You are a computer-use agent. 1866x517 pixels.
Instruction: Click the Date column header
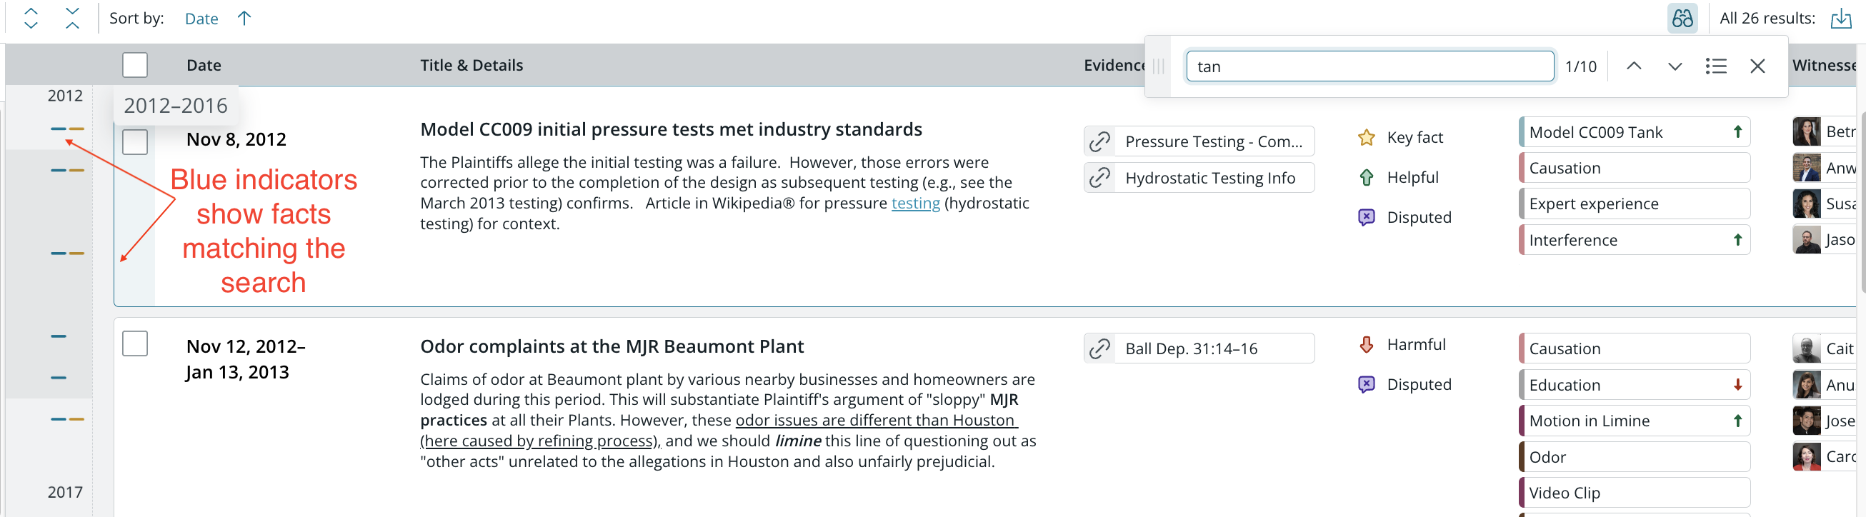[204, 65]
